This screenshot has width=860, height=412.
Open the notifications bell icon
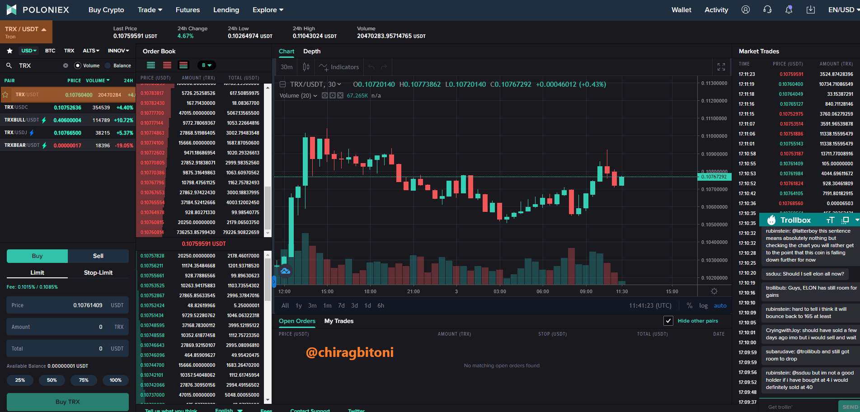[789, 9]
